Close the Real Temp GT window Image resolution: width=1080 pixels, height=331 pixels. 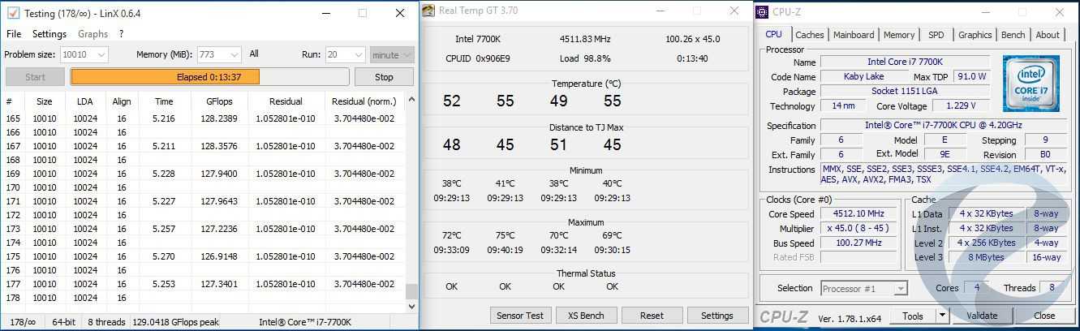point(734,11)
